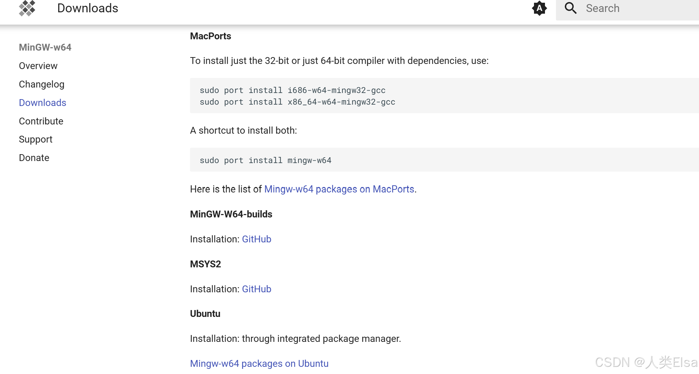Screen dimensions: 699x374
Task: Open the Donate sidebar page
Action: (34, 158)
